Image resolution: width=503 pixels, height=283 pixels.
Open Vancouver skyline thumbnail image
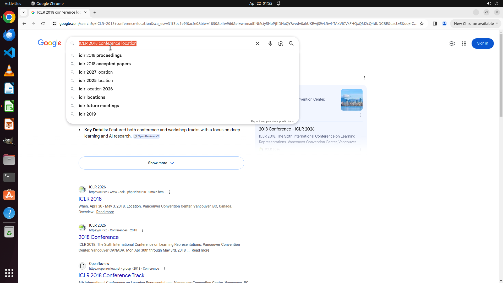click(x=352, y=100)
